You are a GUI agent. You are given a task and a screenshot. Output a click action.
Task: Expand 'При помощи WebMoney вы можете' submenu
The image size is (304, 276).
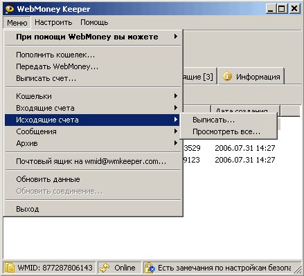click(x=92, y=37)
